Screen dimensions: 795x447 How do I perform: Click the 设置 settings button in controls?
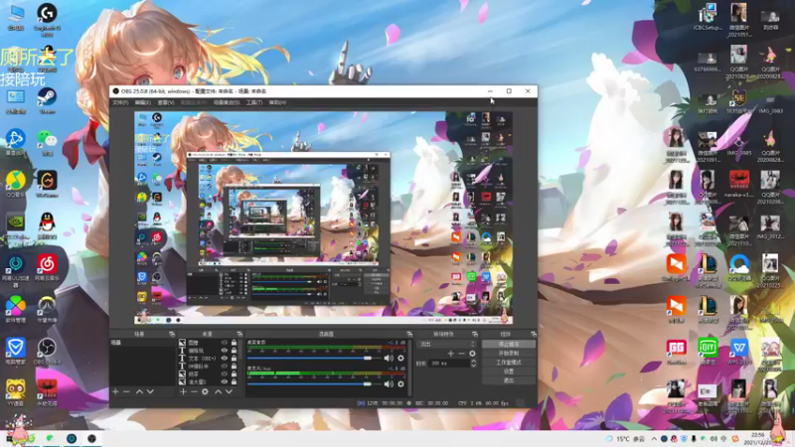coord(508,371)
